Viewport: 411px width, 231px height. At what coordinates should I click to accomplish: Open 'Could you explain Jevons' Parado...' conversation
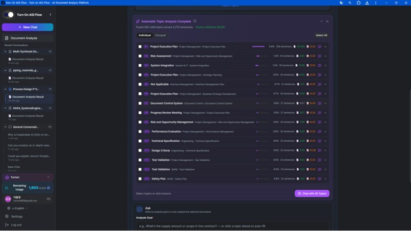point(29,156)
